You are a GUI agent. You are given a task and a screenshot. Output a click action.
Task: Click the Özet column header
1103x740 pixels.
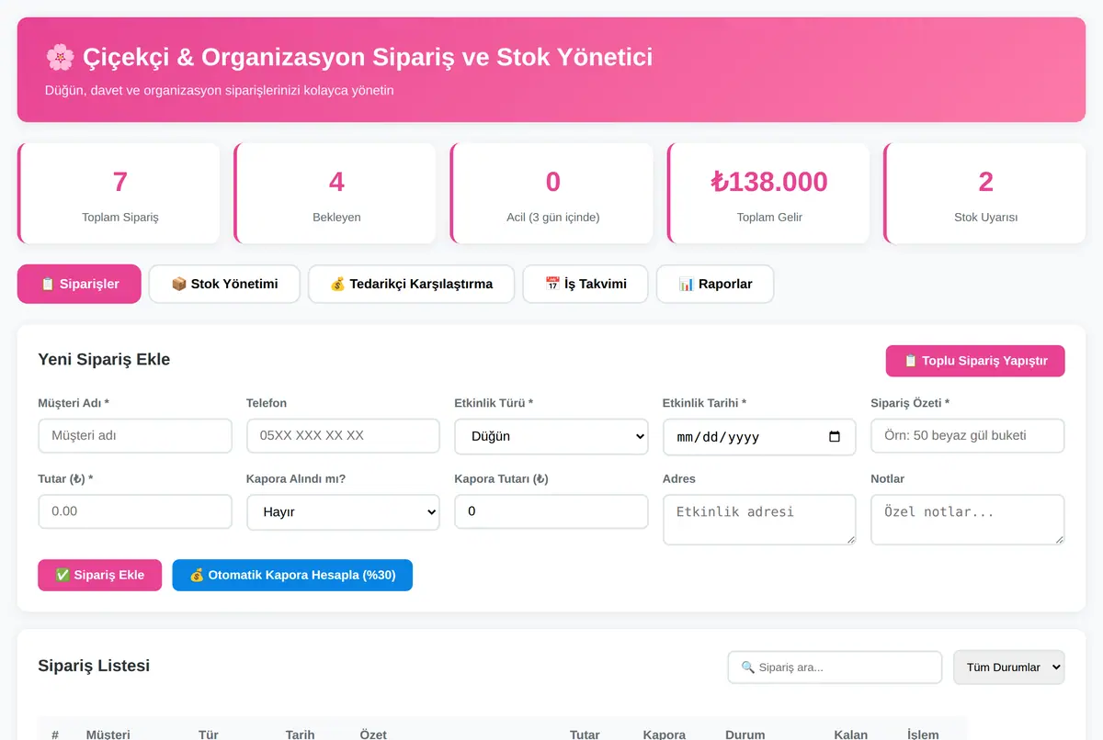pyautogui.click(x=373, y=734)
